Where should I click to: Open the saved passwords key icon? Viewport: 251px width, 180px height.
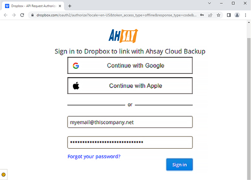point(202,15)
